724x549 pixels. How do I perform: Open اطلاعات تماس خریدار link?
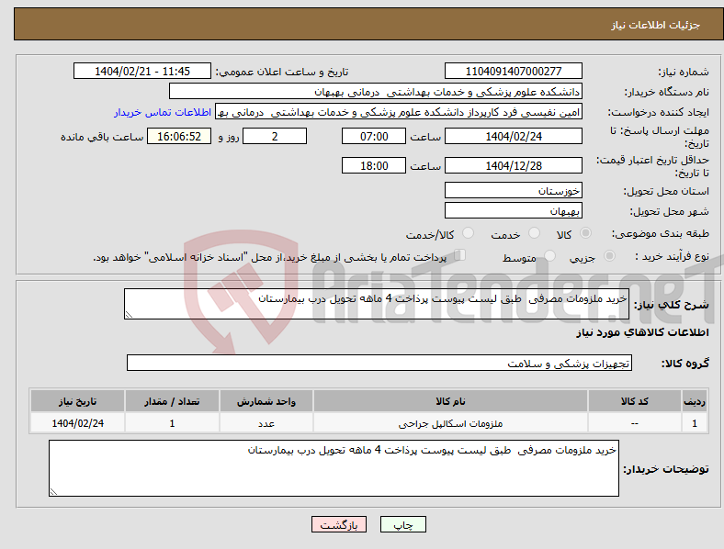163,112
